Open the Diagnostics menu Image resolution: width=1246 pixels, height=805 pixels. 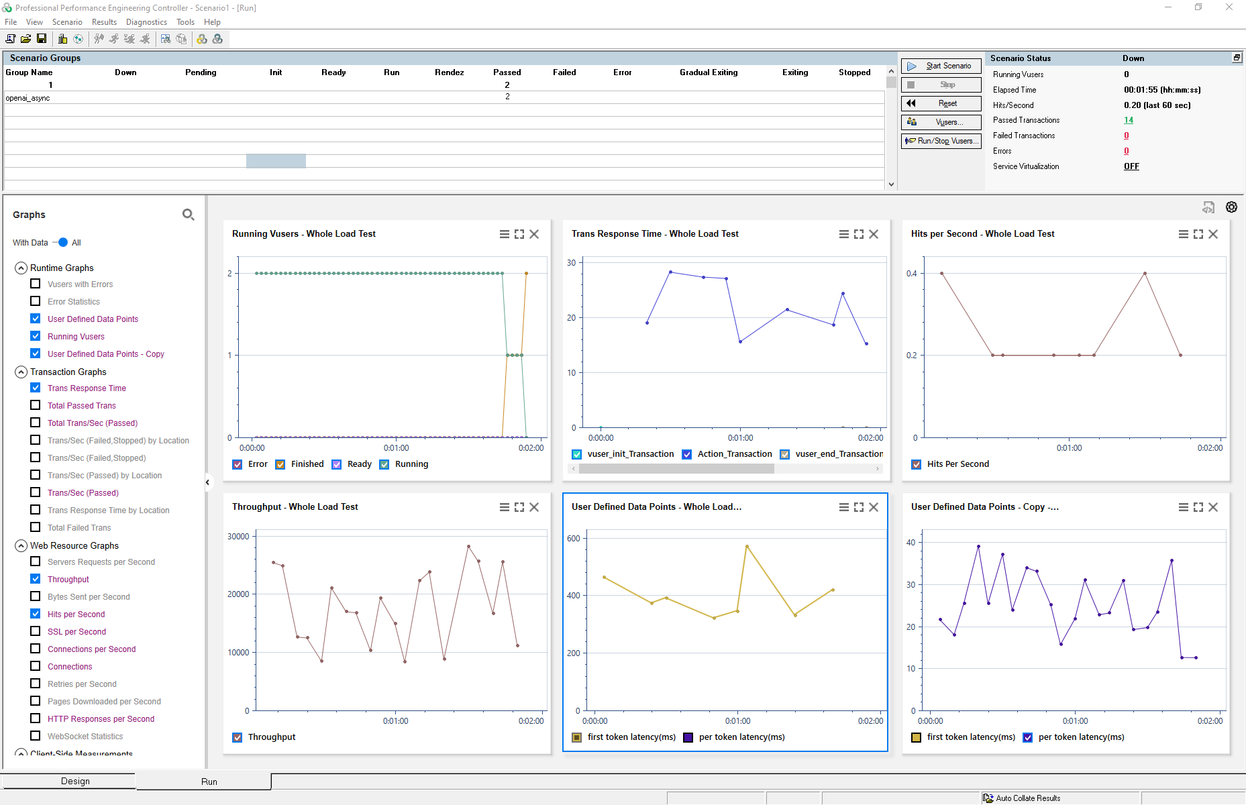[146, 22]
